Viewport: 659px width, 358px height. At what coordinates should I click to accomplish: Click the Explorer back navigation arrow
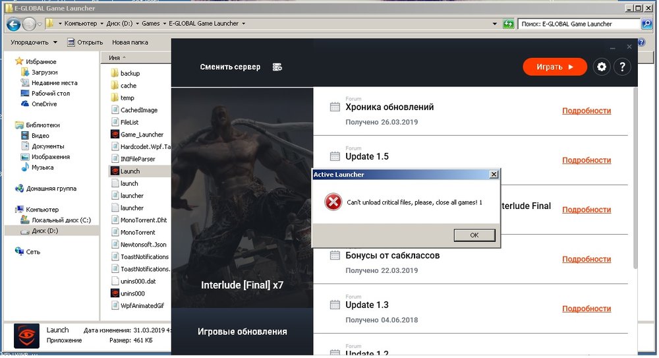tap(13, 24)
